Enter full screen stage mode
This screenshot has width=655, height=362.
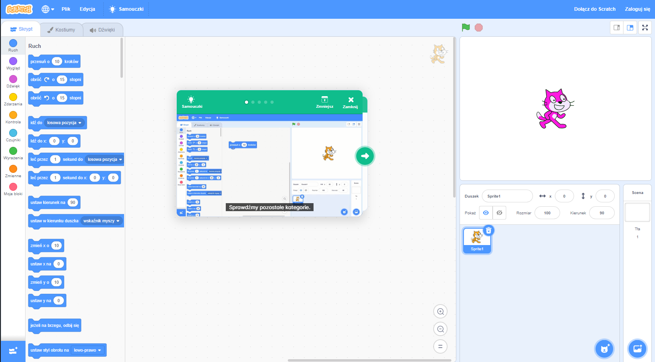click(645, 28)
